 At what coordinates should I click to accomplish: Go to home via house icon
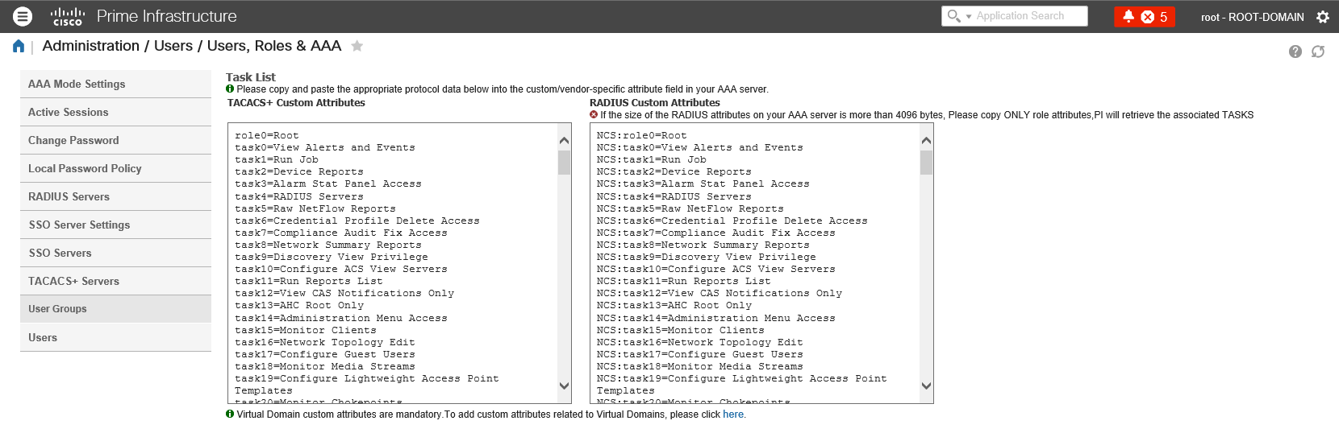tap(19, 47)
